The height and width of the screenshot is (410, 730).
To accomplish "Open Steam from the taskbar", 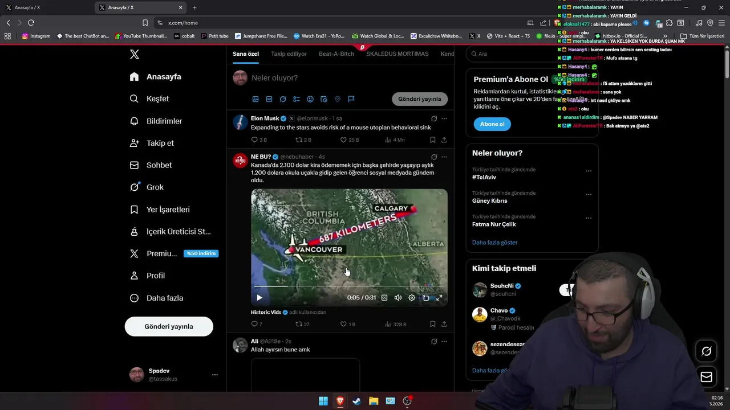I will coord(356,401).
